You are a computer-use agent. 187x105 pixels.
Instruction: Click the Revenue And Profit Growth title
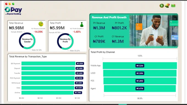[109, 17]
